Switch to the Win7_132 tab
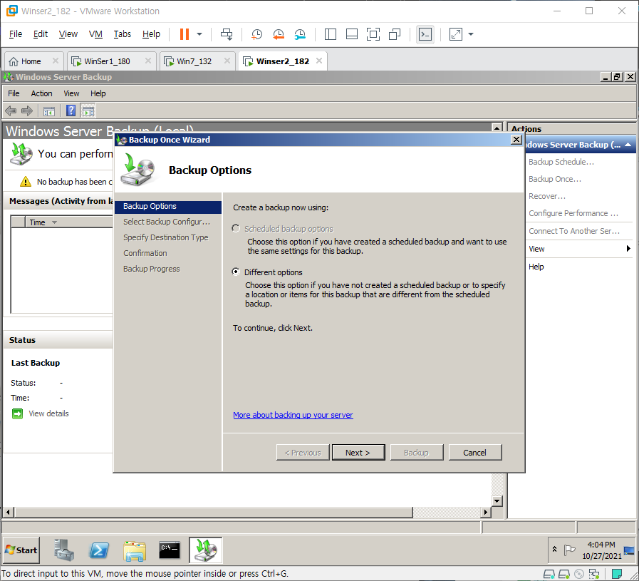This screenshot has height=581, width=639. pos(194,61)
